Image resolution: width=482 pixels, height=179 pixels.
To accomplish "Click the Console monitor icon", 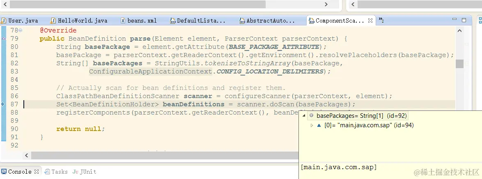I will 4,171.
